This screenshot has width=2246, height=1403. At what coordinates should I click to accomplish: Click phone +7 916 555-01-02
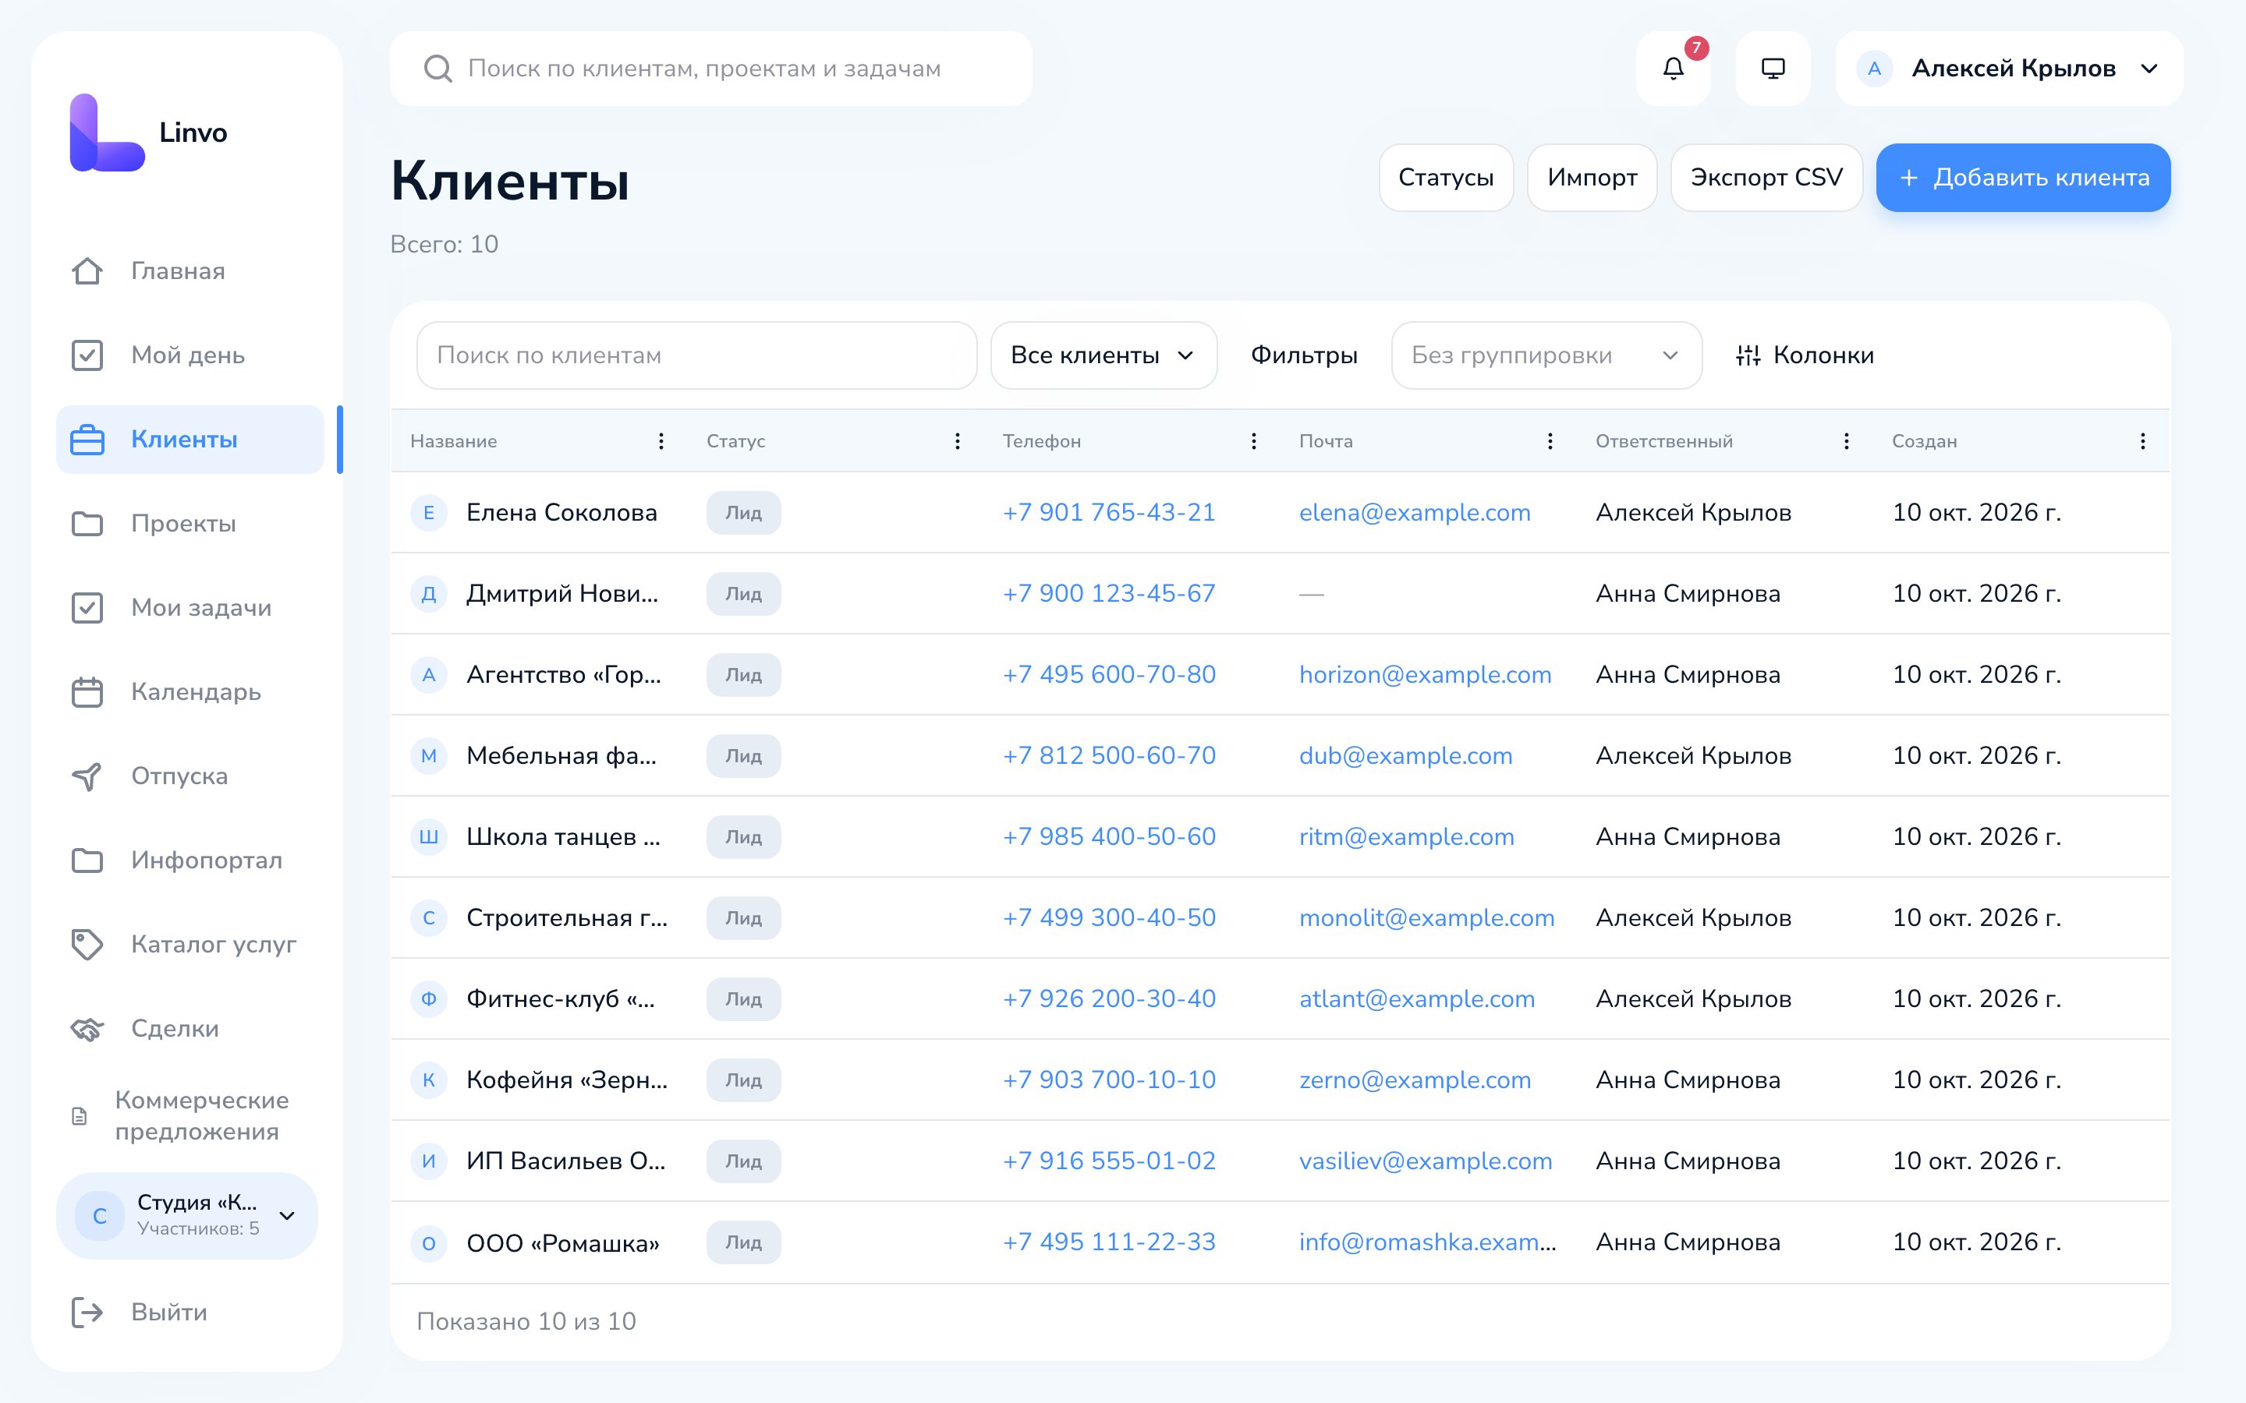point(1109,1161)
